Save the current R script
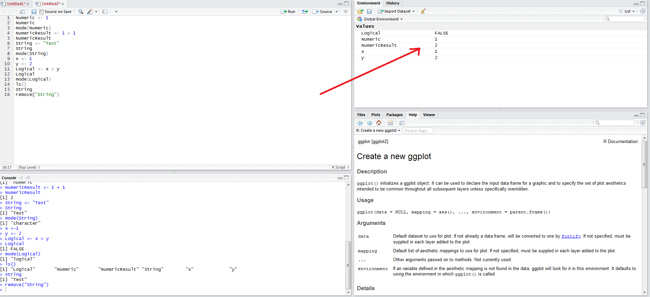This screenshot has width=650, height=297. [34, 12]
